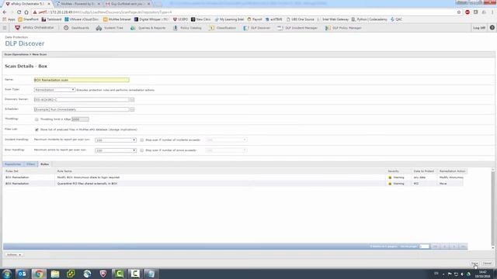
Task: Reload the current page
Action: tap(19, 12)
